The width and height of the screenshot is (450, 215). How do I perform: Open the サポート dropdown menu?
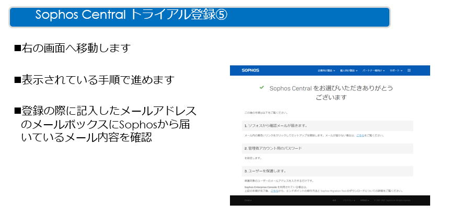pos(396,70)
